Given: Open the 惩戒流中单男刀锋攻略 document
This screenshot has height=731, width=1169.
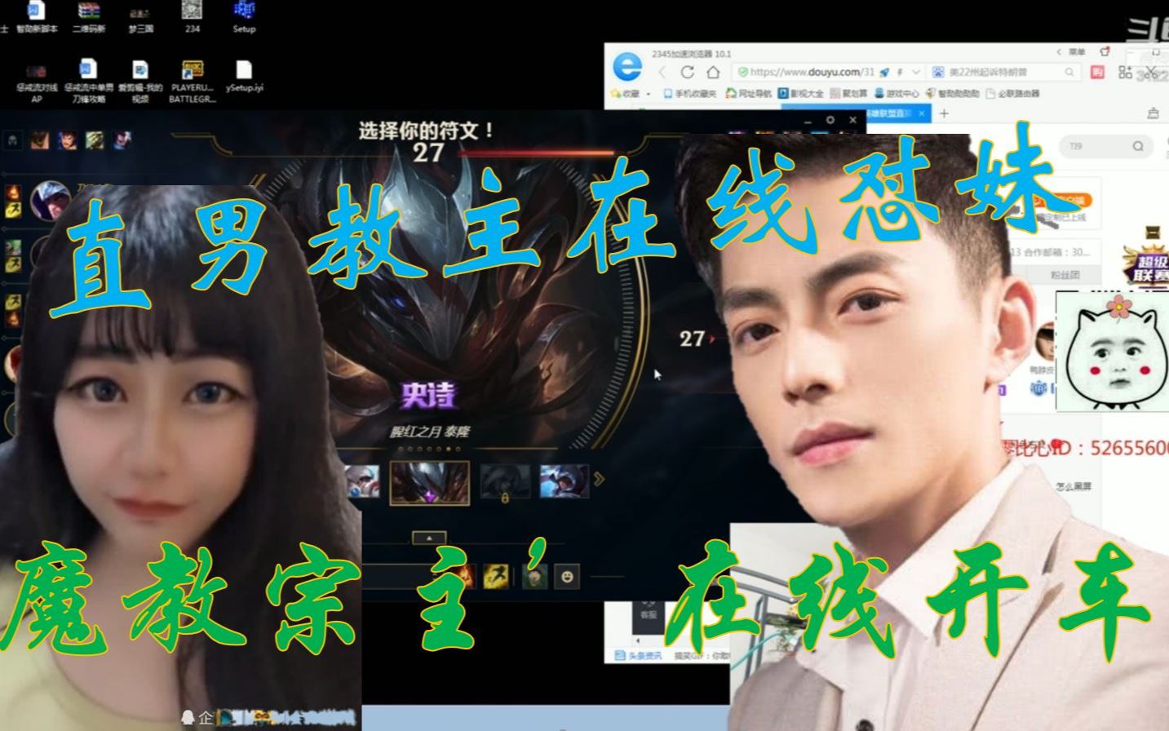Looking at the screenshot, I should (88, 80).
